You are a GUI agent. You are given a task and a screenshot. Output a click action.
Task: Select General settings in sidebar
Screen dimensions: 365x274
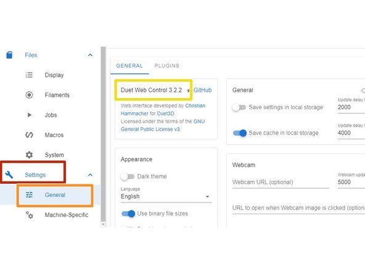[55, 195]
